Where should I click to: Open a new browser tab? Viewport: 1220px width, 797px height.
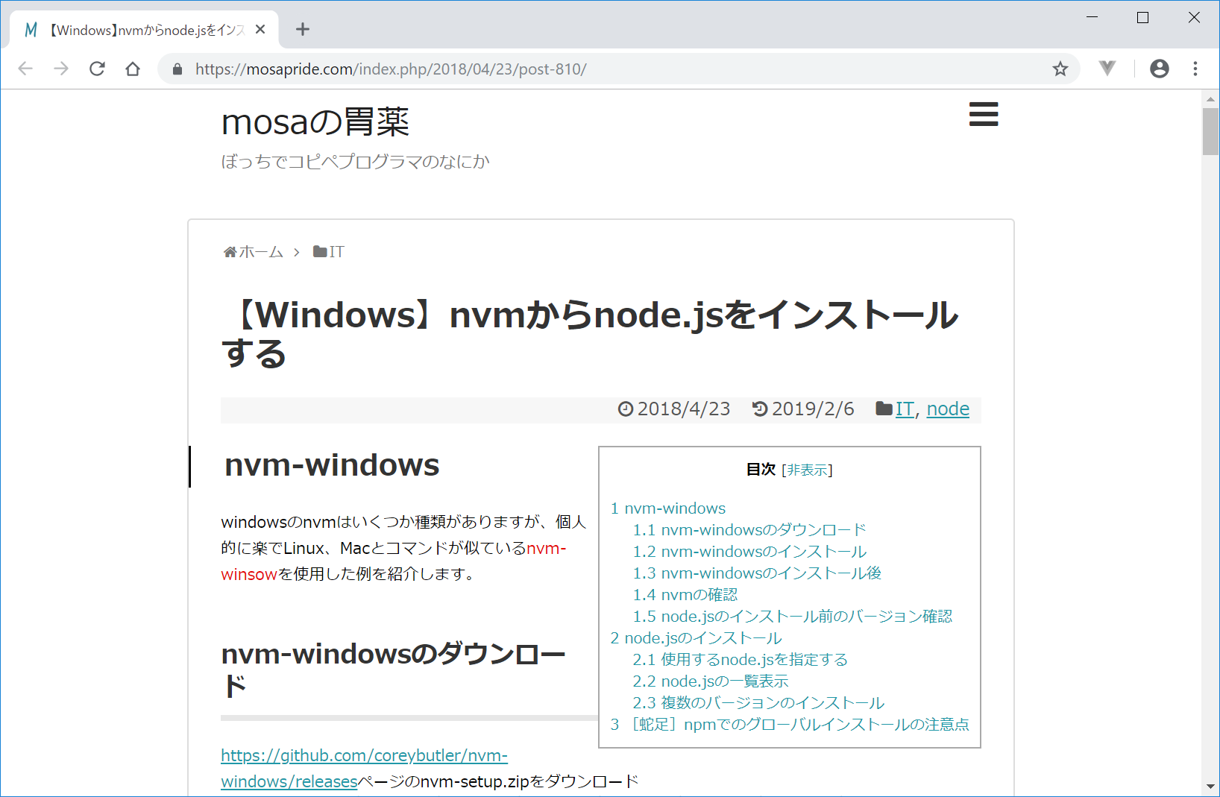click(x=302, y=30)
